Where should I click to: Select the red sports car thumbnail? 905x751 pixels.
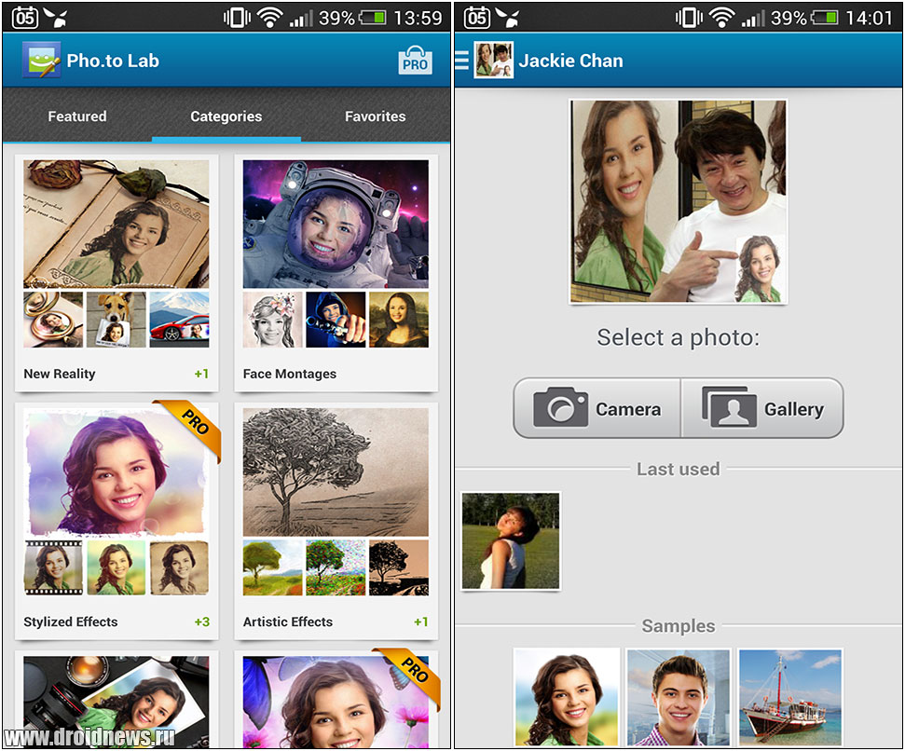180,320
